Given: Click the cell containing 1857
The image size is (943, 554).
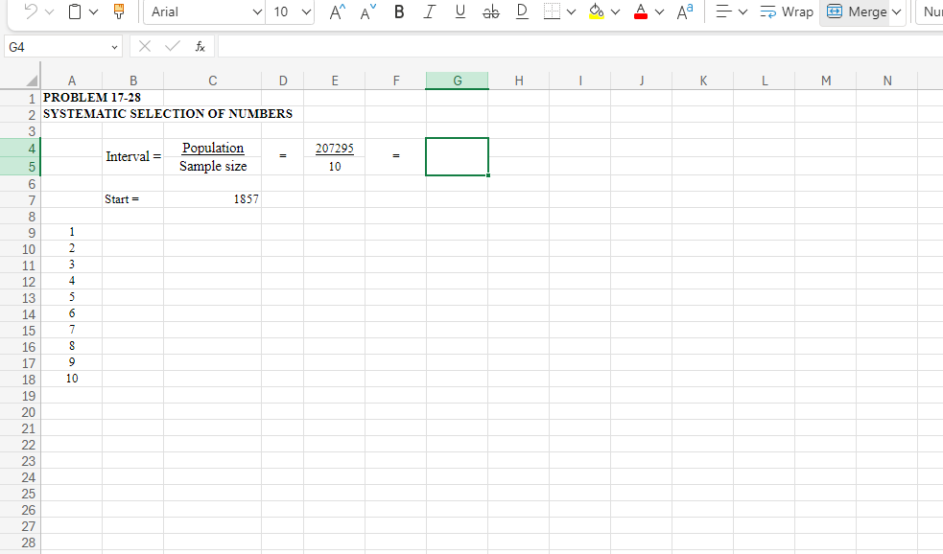Looking at the screenshot, I should [213, 199].
